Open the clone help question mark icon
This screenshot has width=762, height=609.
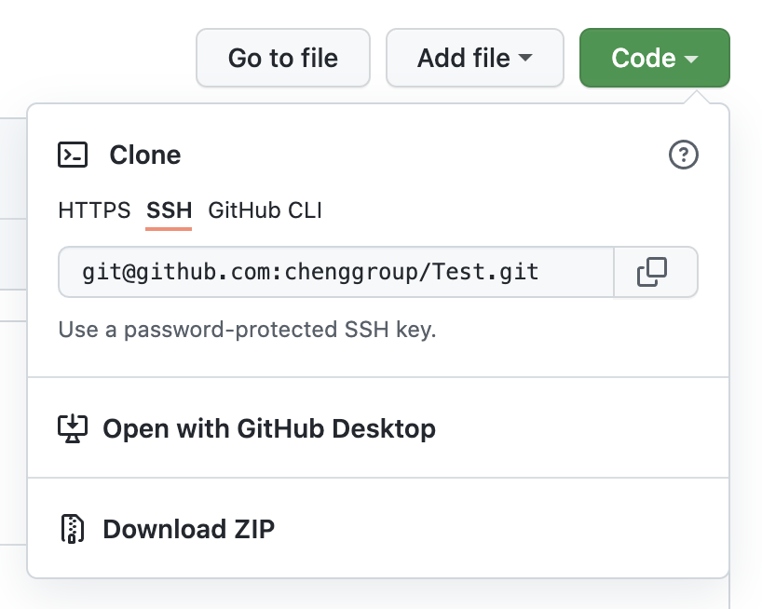click(x=684, y=155)
